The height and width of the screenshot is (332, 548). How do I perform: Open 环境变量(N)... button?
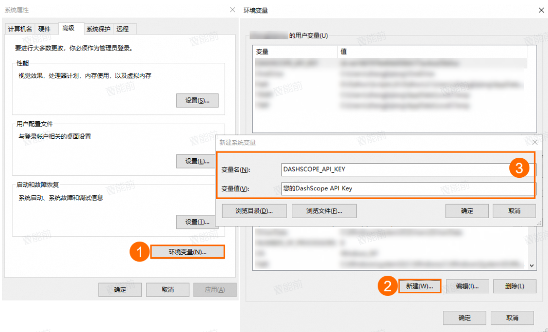tap(187, 252)
